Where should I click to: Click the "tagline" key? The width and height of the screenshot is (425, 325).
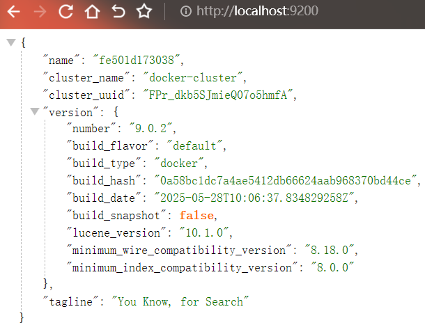tap(70, 301)
